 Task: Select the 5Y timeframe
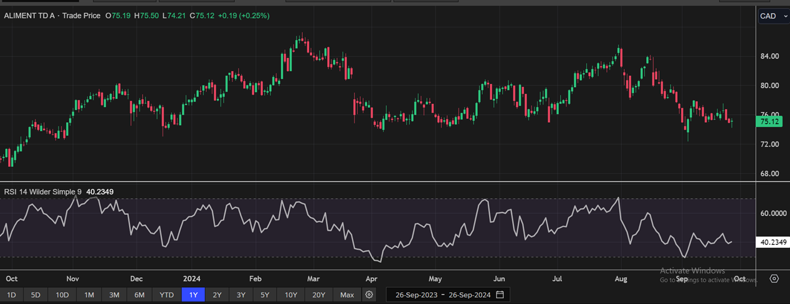(x=265, y=295)
